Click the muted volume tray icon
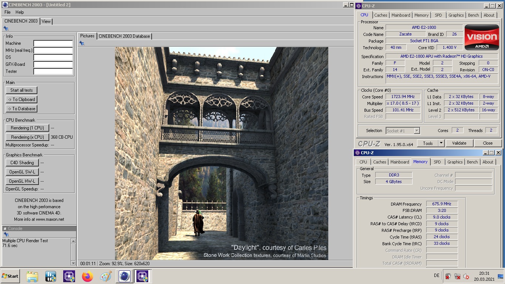 (467, 276)
